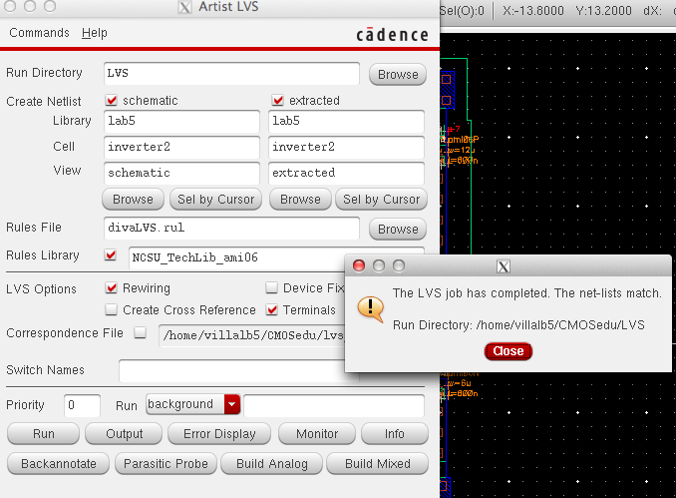Click the Build Analog button
The width and height of the screenshot is (676, 498).
tap(271, 463)
